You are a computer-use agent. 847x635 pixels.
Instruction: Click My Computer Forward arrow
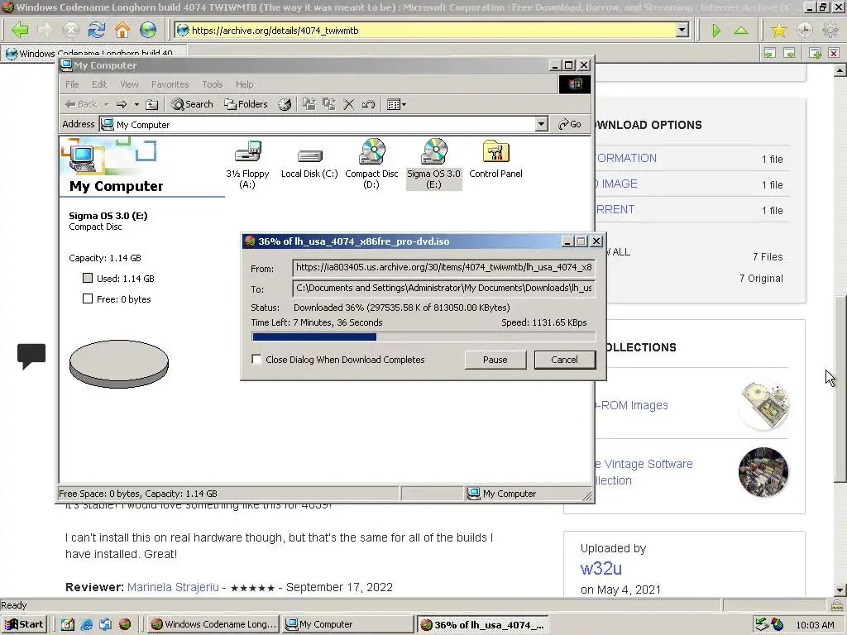122,104
